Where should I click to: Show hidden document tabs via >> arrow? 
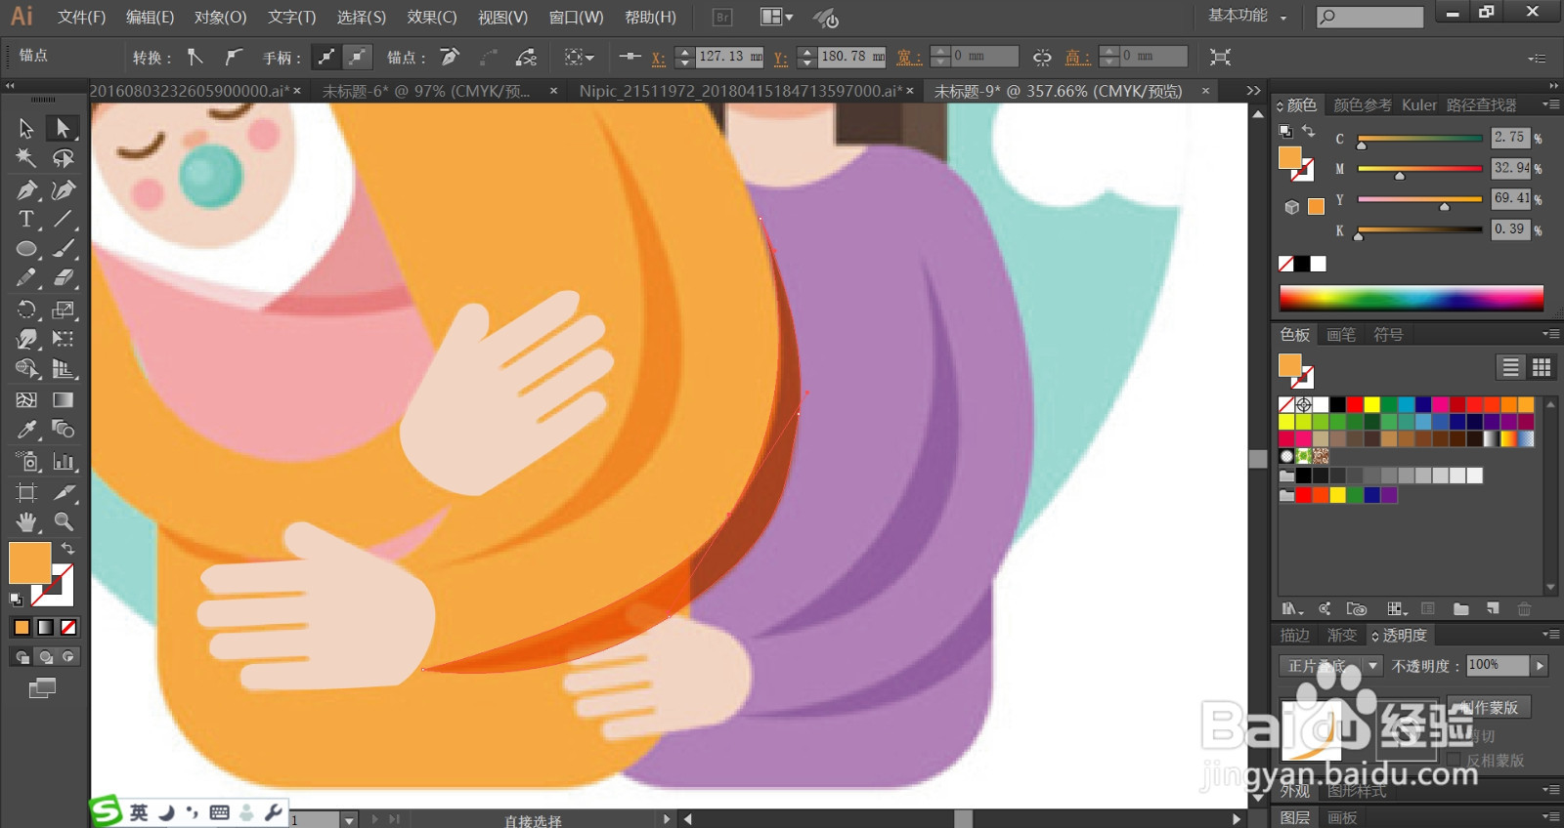[x=1253, y=91]
